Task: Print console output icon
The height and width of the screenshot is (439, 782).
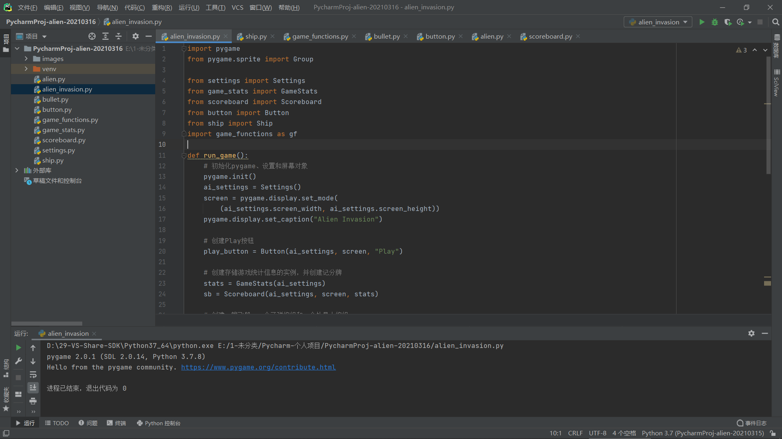Action: [x=33, y=401]
